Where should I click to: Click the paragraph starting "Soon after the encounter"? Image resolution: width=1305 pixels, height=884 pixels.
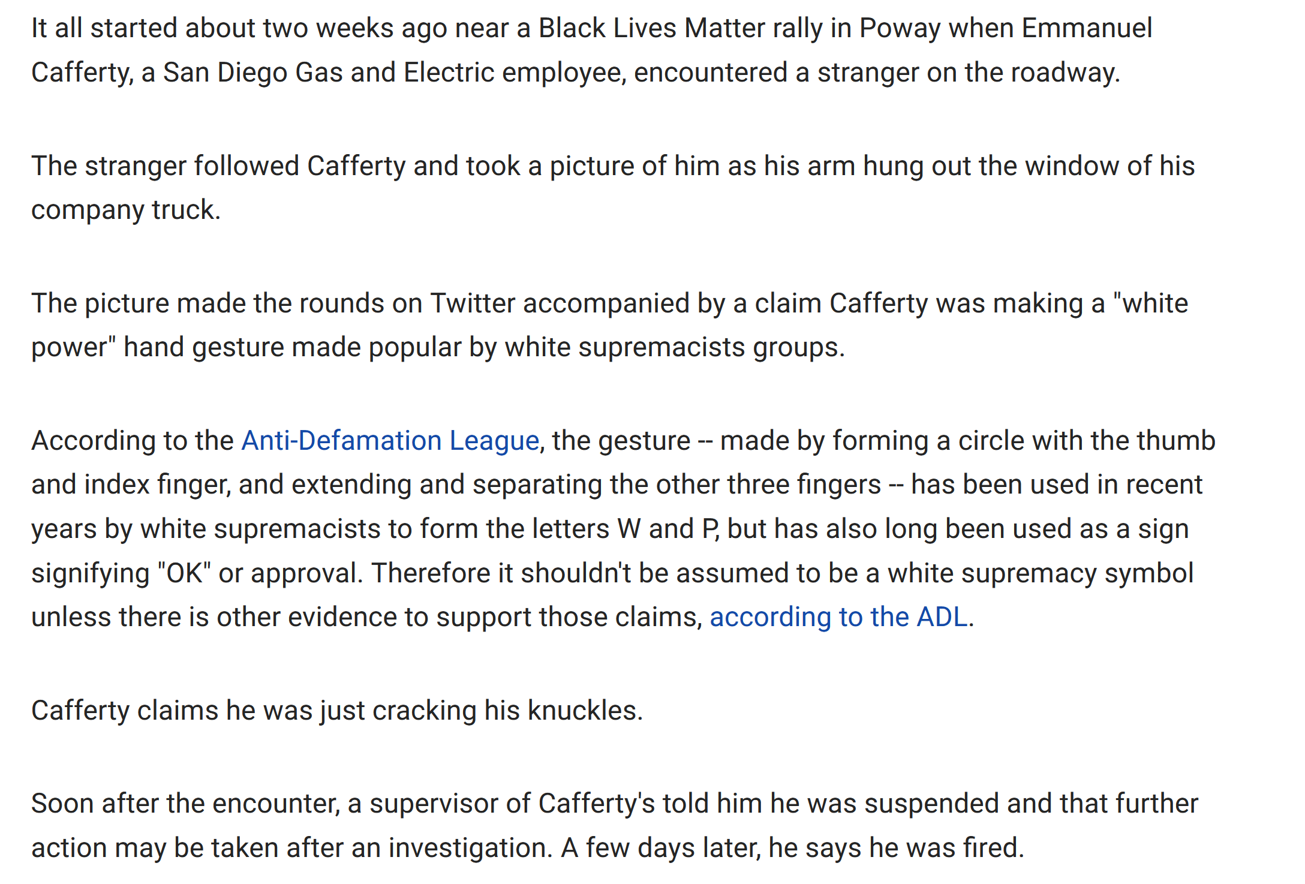click(x=615, y=826)
